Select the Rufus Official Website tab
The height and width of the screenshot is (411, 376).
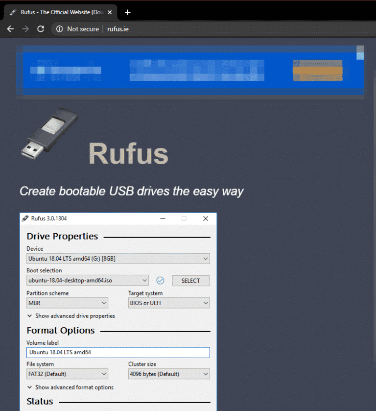point(59,12)
